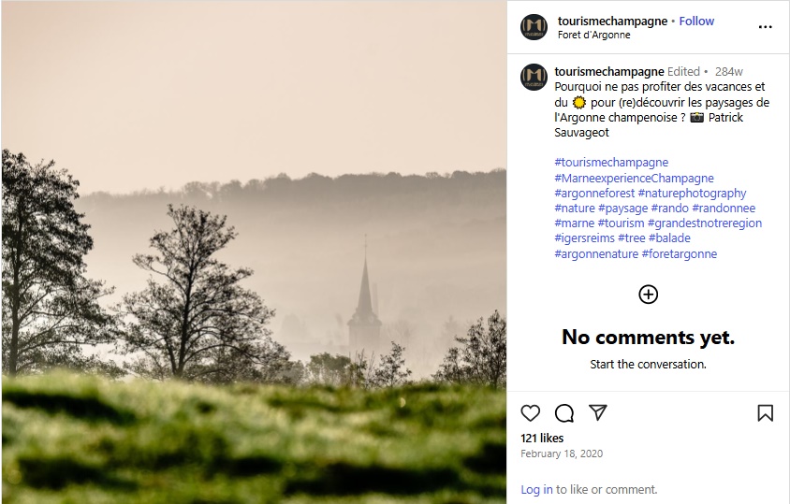The image size is (790, 504).
Task: Open the #argonneforest hashtag
Action: pos(594,194)
